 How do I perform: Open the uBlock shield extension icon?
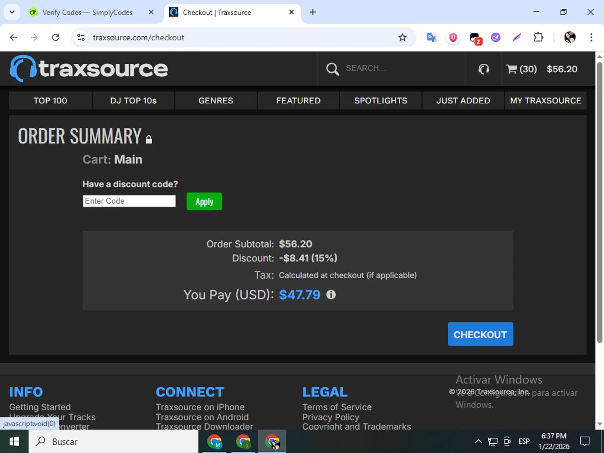(453, 37)
